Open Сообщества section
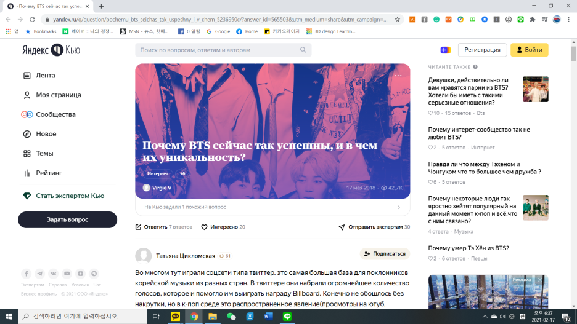The image size is (577, 324). click(x=49, y=114)
